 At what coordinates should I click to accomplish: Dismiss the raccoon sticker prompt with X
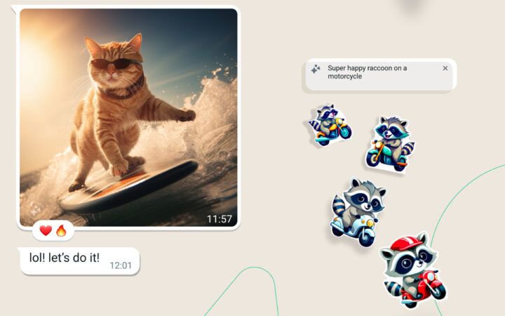445,68
